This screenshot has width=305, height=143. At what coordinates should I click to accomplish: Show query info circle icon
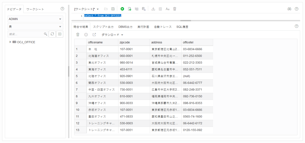86,35
